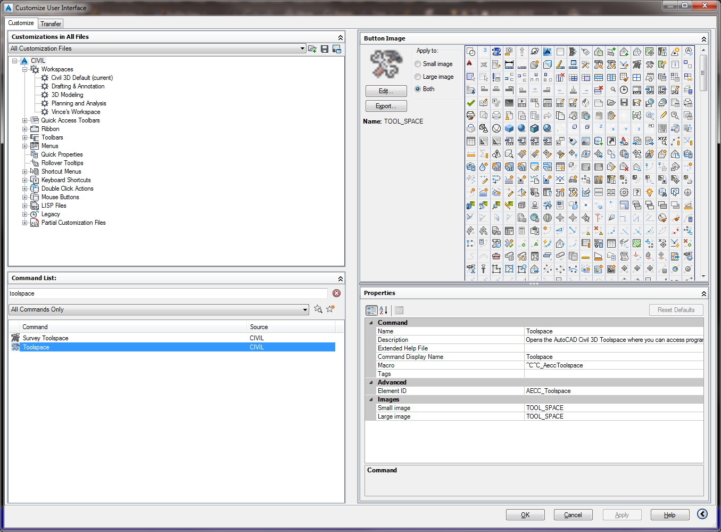The height and width of the screenshot is (532, 721).
Task: Click the Edit button for the button image
Action: [386, 91]
